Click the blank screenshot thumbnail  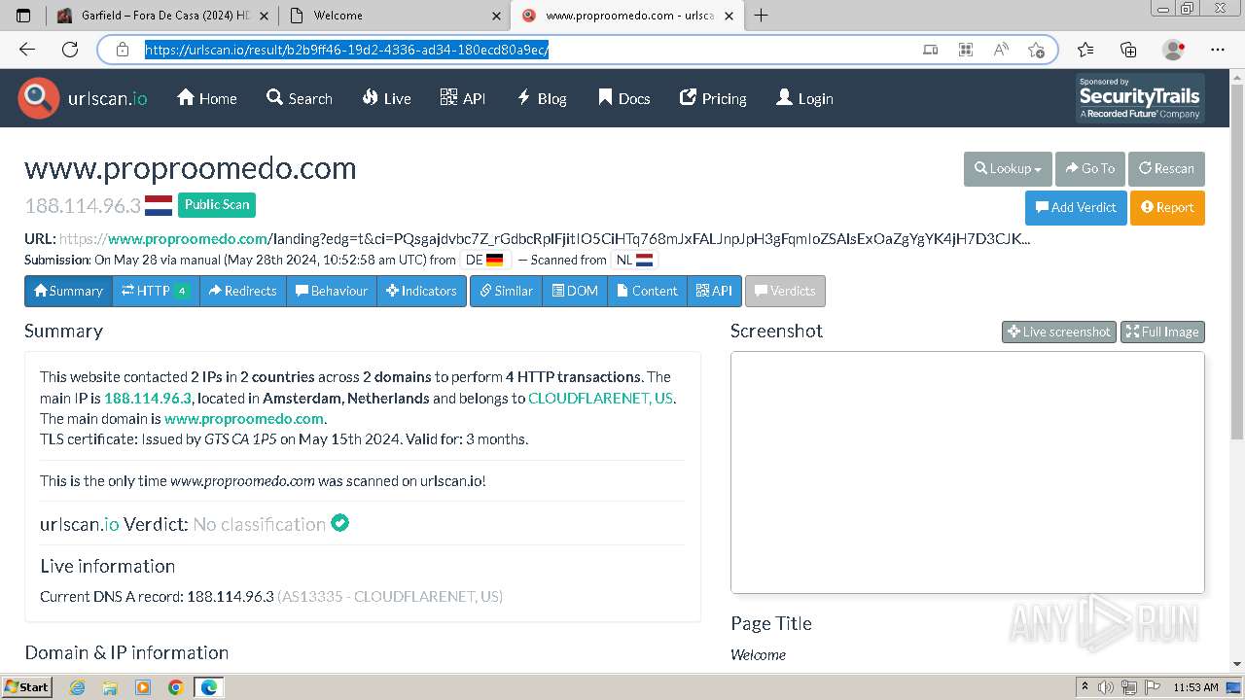coord(968,472)
